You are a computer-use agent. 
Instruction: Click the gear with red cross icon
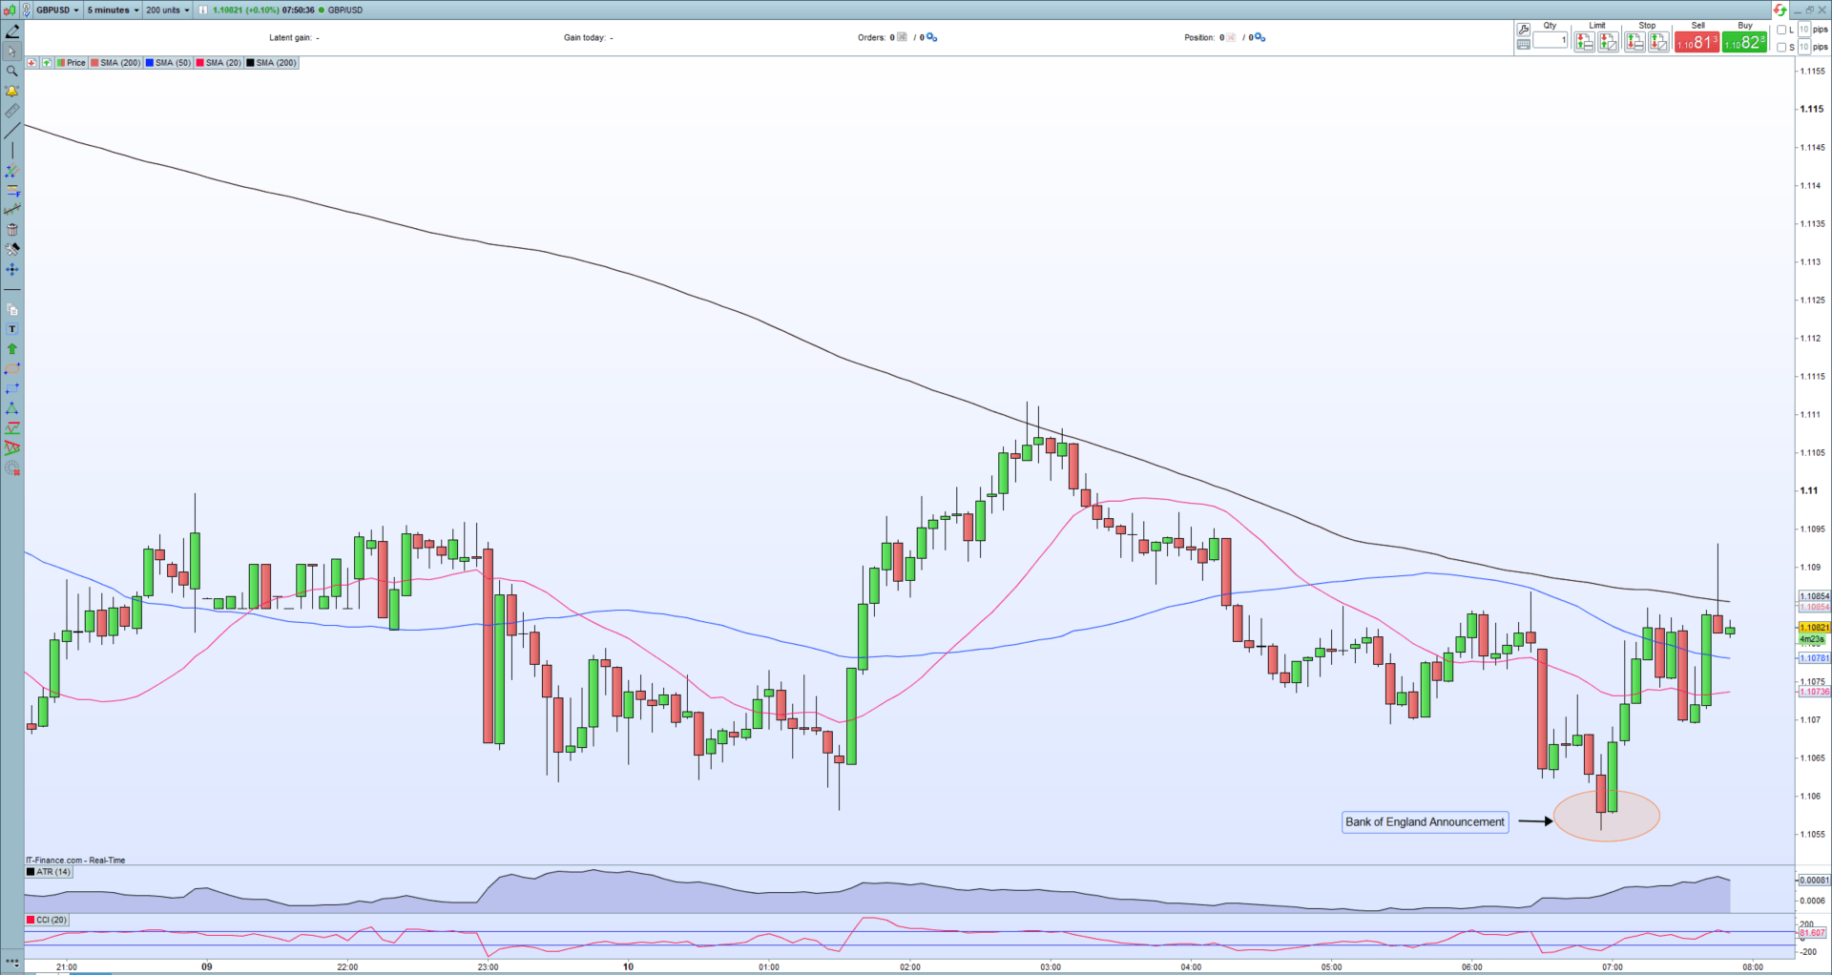point(12,468)
